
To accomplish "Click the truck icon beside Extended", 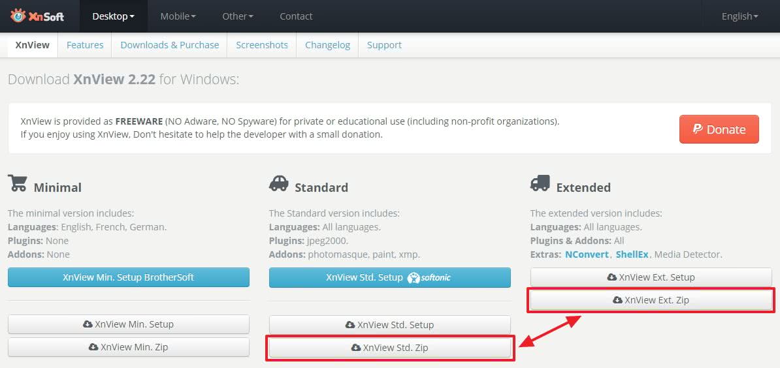I will click(x=540, y=184).
